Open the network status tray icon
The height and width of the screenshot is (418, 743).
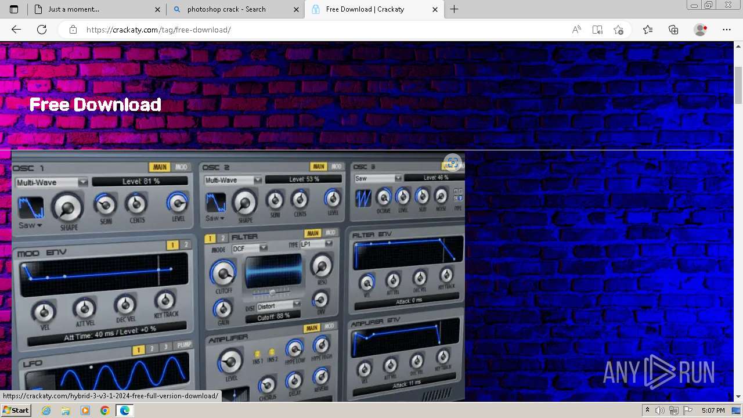pos(674,410)
